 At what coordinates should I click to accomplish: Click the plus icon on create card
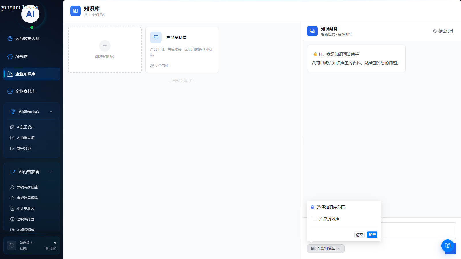[105, 46]
